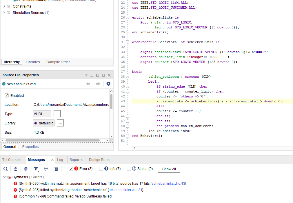Switch to the Properties tab
This screenshot has height=203, width=293.
click(30, 147)
